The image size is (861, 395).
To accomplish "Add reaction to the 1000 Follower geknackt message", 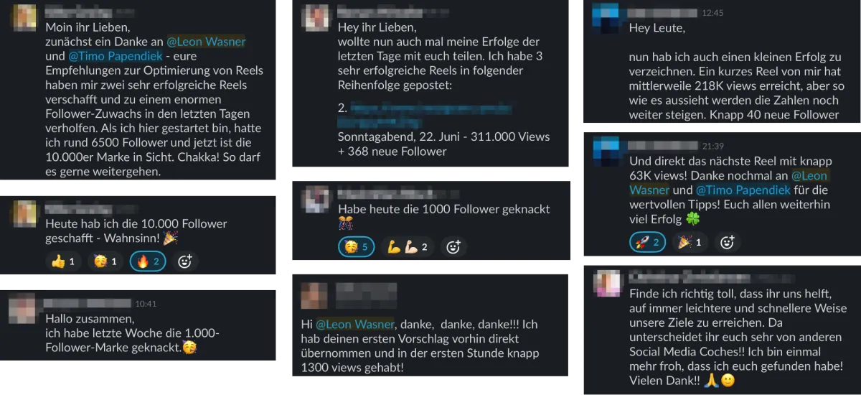I will pyautogui.click(x=453, y=247).
